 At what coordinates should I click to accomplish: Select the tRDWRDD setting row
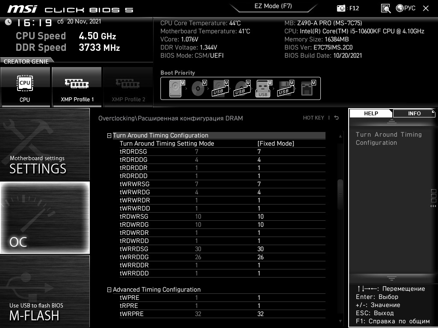point(222,241)
